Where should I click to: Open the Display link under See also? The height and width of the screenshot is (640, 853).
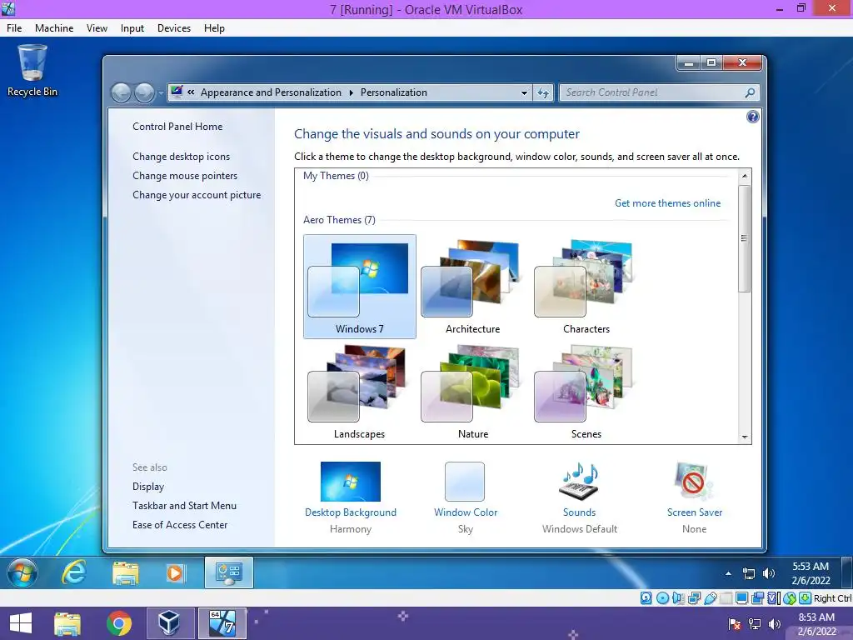(148, 487)
